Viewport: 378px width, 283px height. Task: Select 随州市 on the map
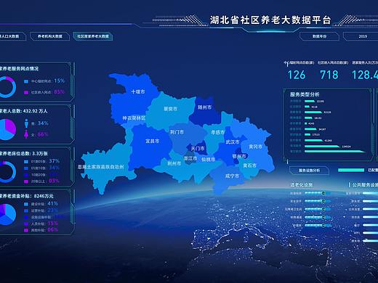coord(204,107)
